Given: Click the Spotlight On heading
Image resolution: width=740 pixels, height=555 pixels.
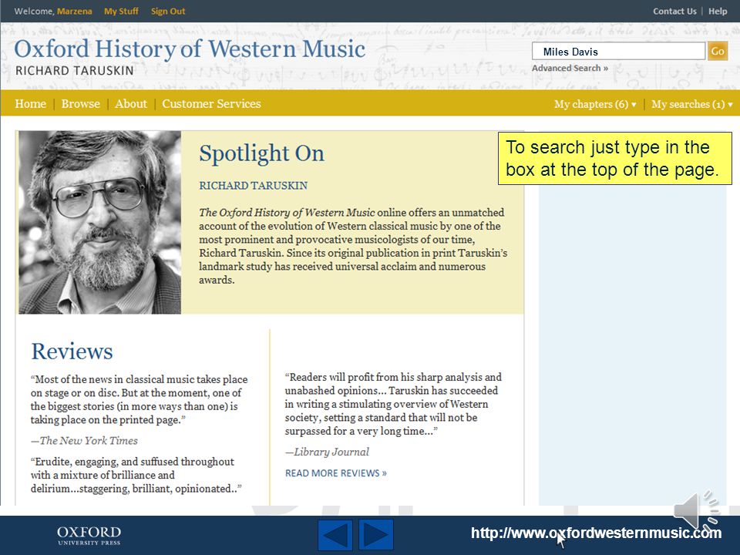Looking at the screenshot, I should click(261, 153).
